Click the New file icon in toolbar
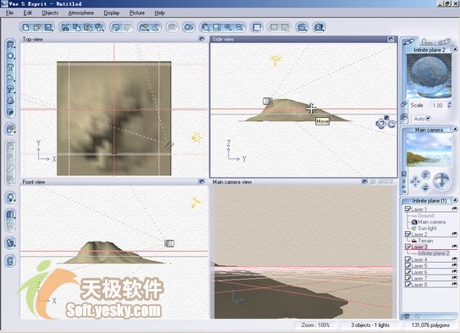460x333 pixels. 25,28
